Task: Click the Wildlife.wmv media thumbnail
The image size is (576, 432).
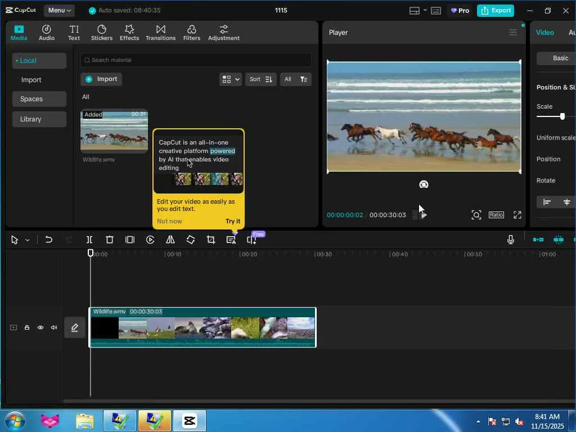Action: coord(114,131)
